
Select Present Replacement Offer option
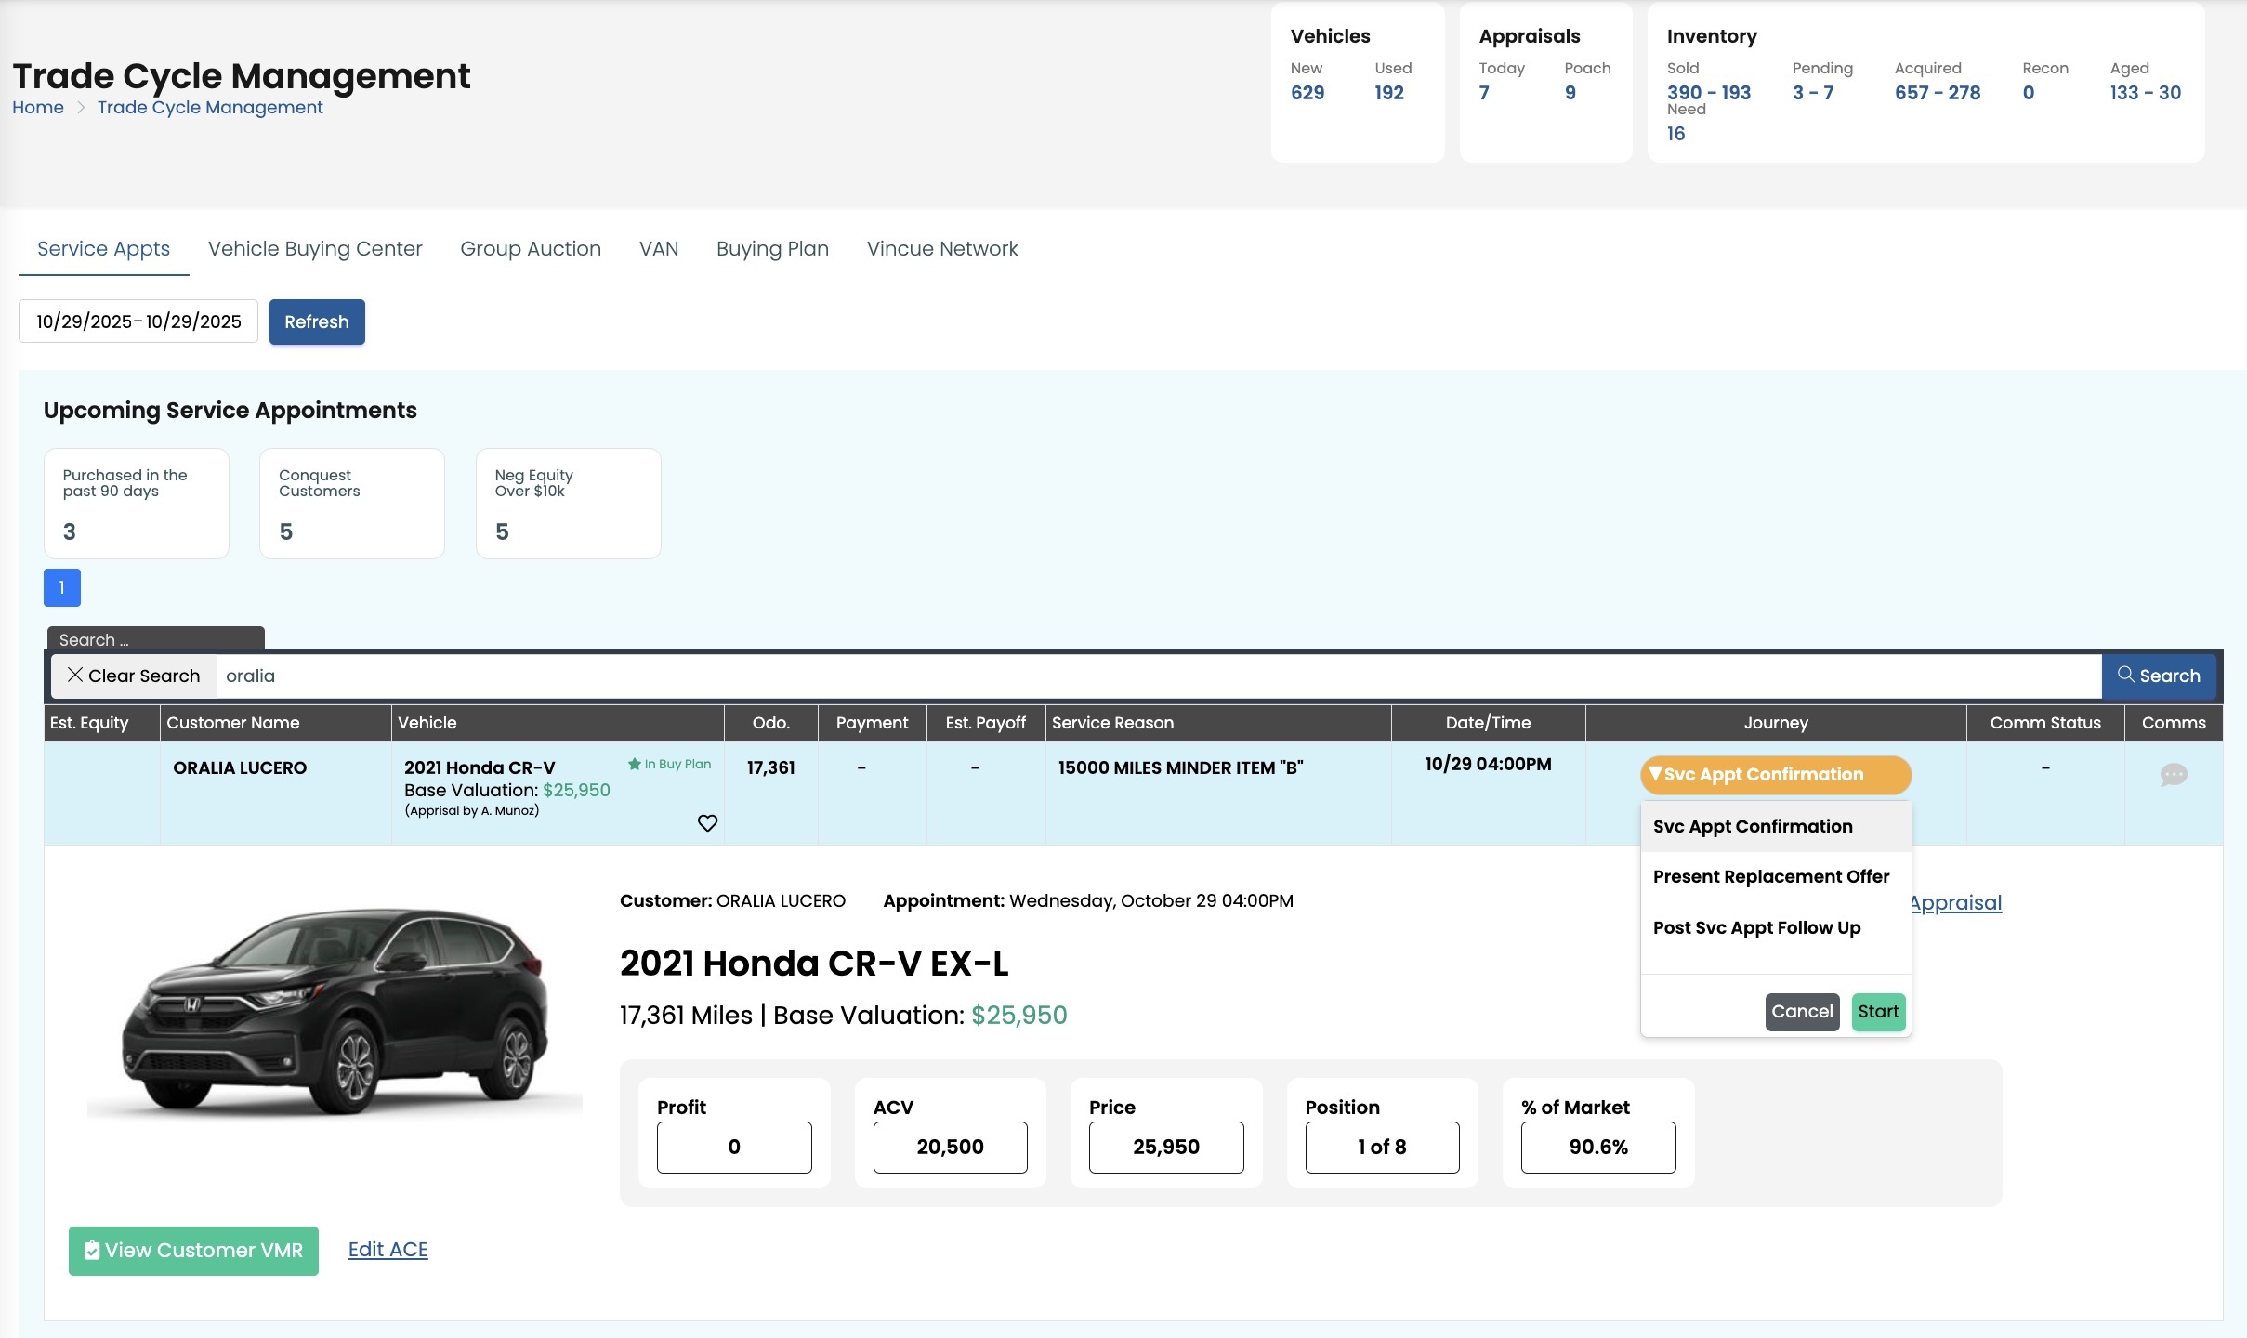pos(1770,876)
